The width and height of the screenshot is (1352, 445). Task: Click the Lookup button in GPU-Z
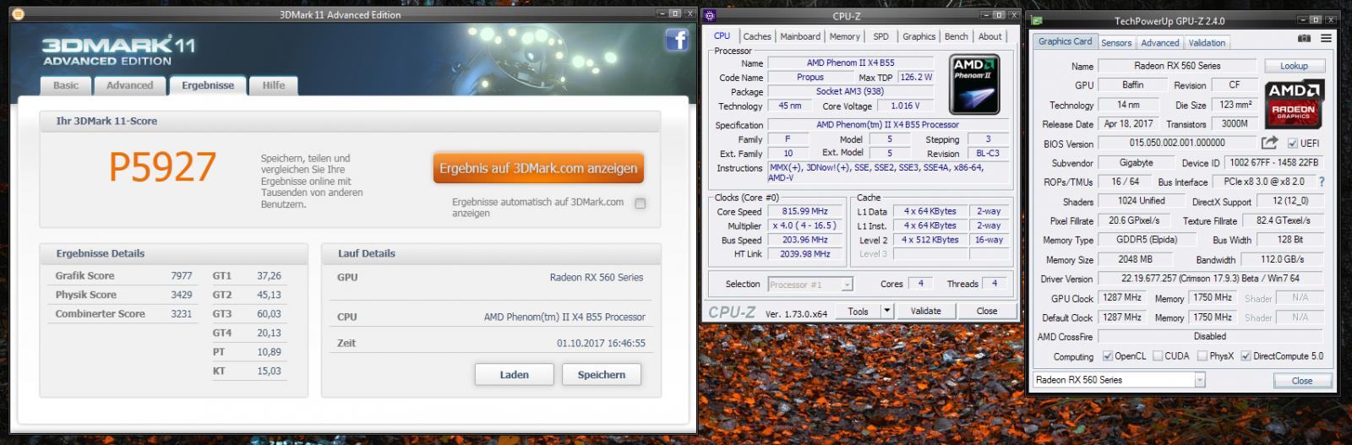pos(1294,66)
